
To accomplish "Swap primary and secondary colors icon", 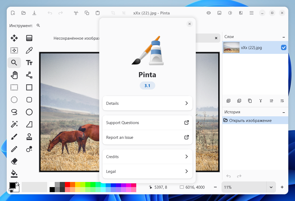I will tap(18, 184).
